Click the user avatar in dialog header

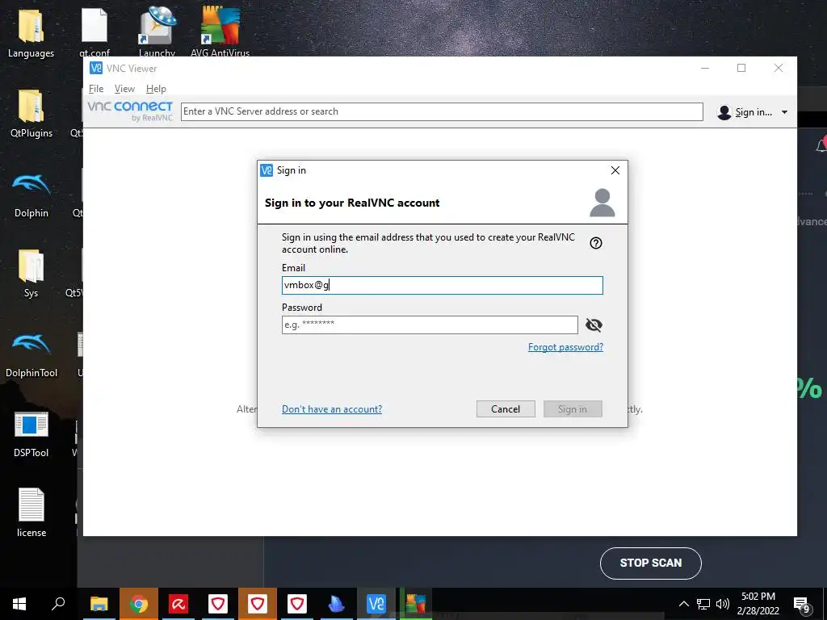pyautogui.click(x=602, y=203)
